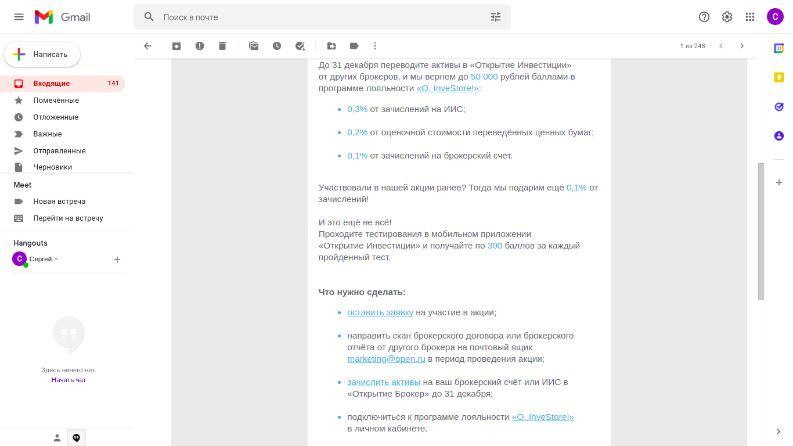This screenshot has width=793, height=446.
Task: Delete this email
Action: click(222, 46)
